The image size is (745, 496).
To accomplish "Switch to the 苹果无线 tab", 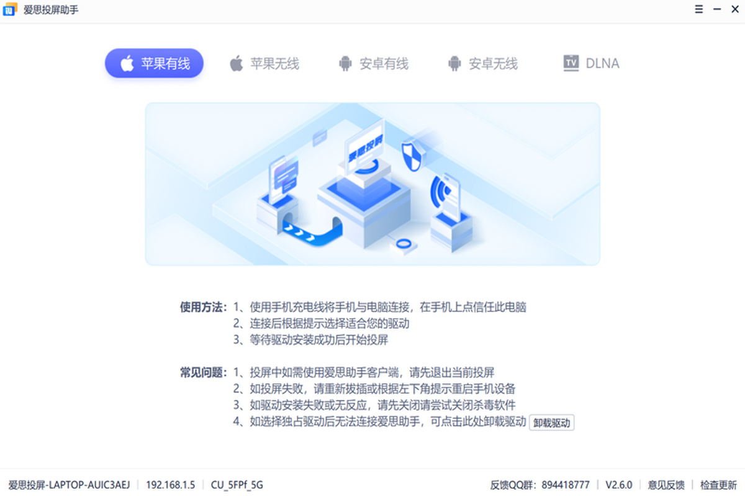I will coord(264,63).
